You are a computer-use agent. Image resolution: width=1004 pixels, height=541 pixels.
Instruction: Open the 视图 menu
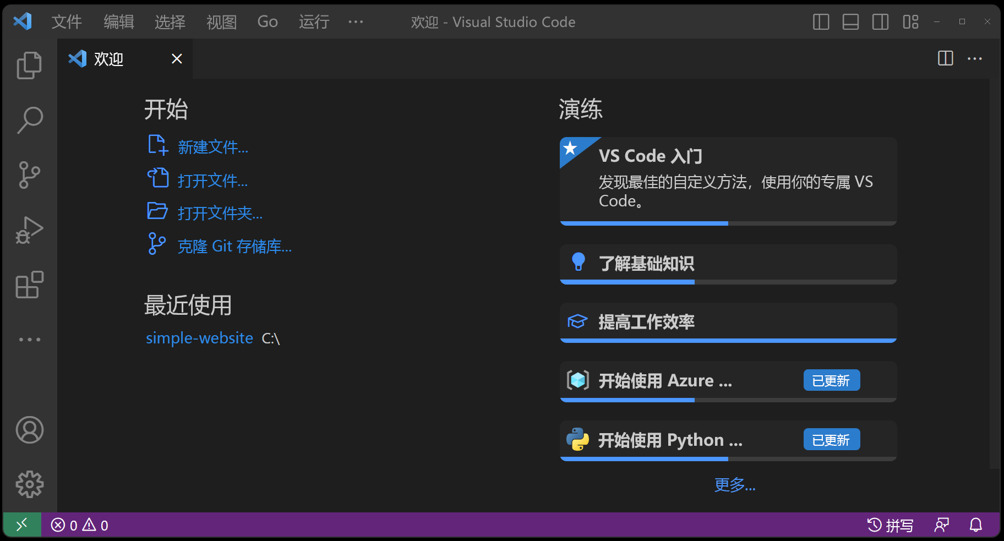pos(221,22)
